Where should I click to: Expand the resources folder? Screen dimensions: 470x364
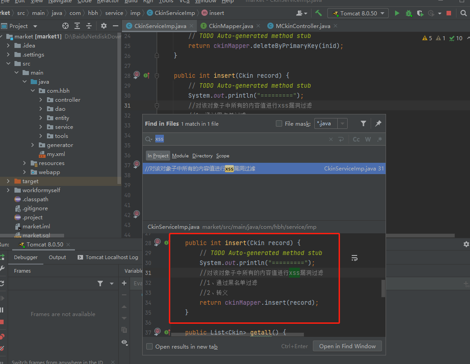coord(24,163)
